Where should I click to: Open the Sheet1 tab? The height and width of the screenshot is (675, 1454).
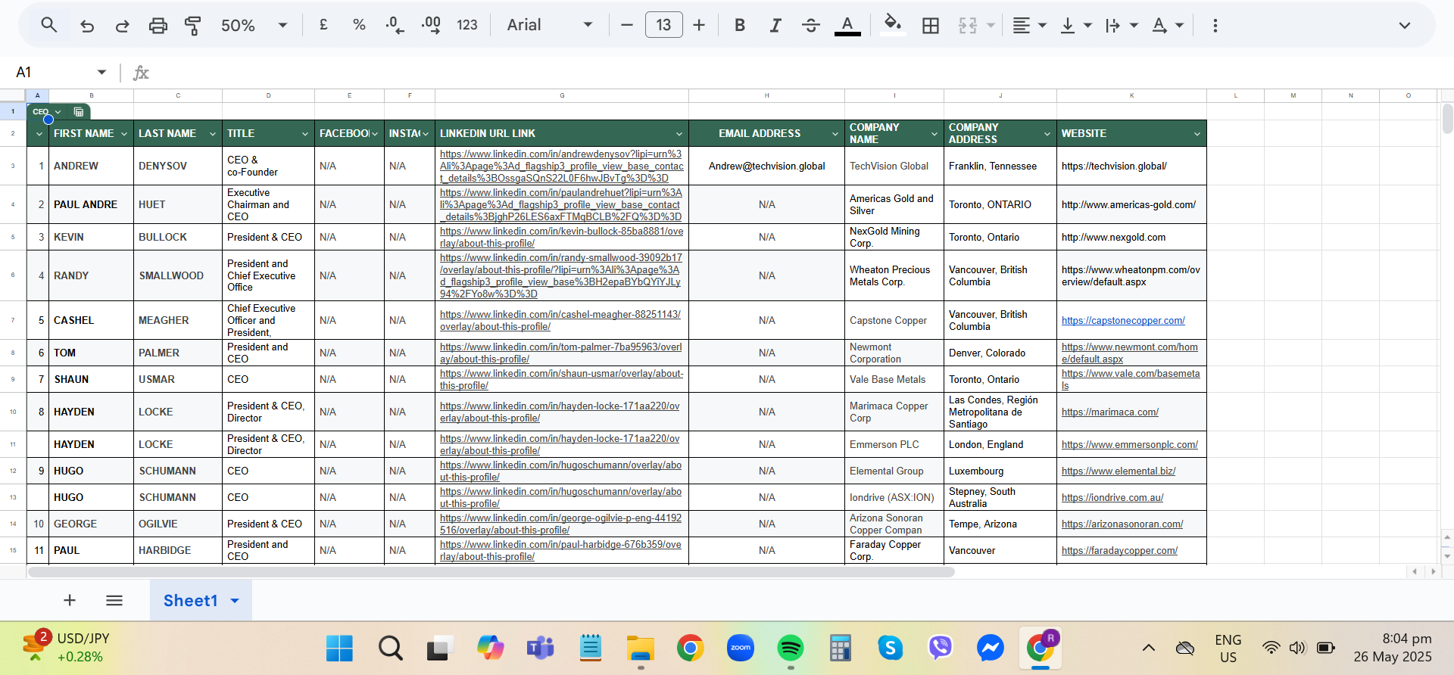[x=191, y=600]
